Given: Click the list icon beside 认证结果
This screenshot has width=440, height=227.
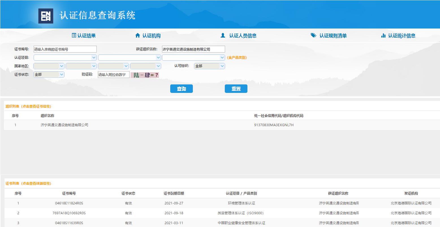Looking at the screenshot, I should click(74, 36).
